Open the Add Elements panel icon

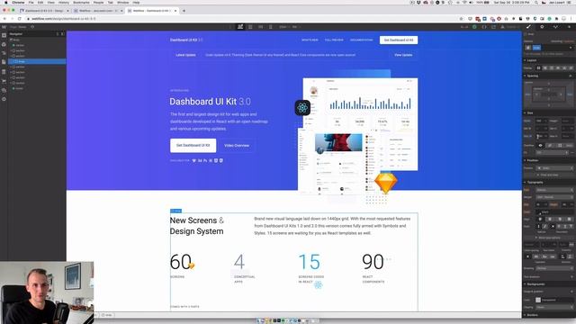[x=4, y=35]
